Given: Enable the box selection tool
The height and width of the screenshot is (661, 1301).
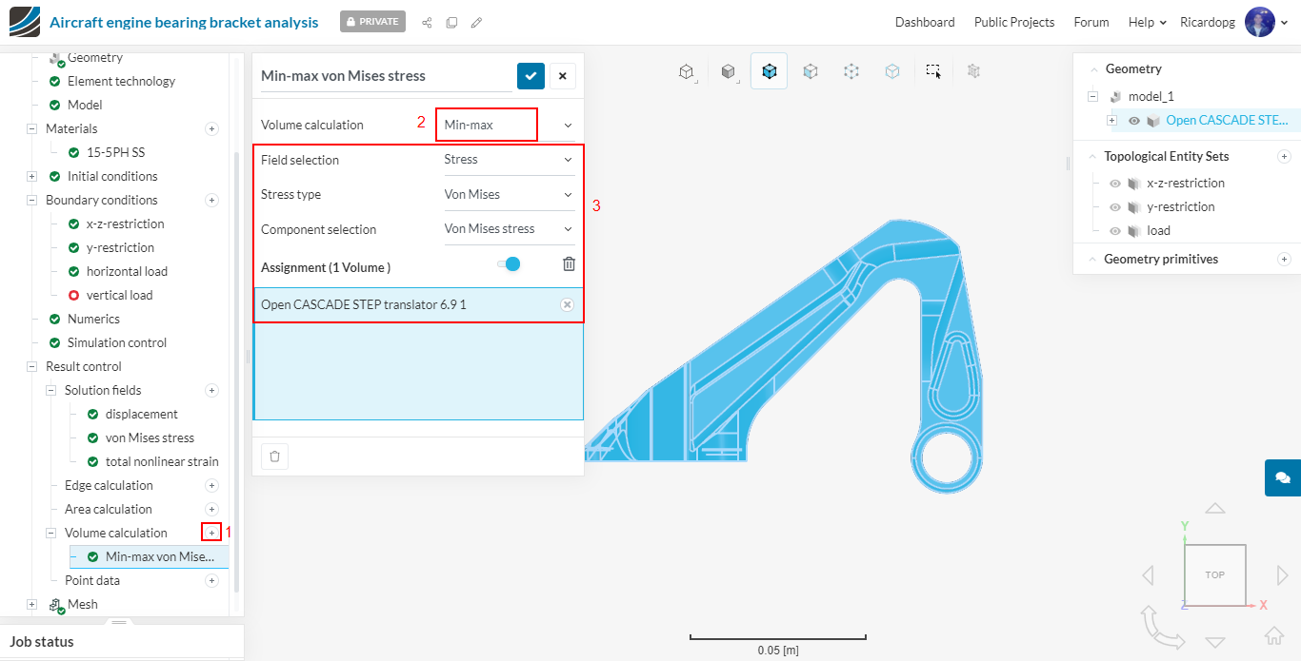Looking at the screenshot, I should tap(933, 71).
